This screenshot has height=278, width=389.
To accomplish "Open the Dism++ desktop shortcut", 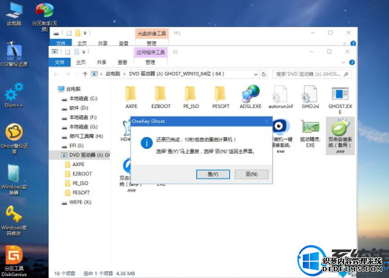I will click(14, 95).
